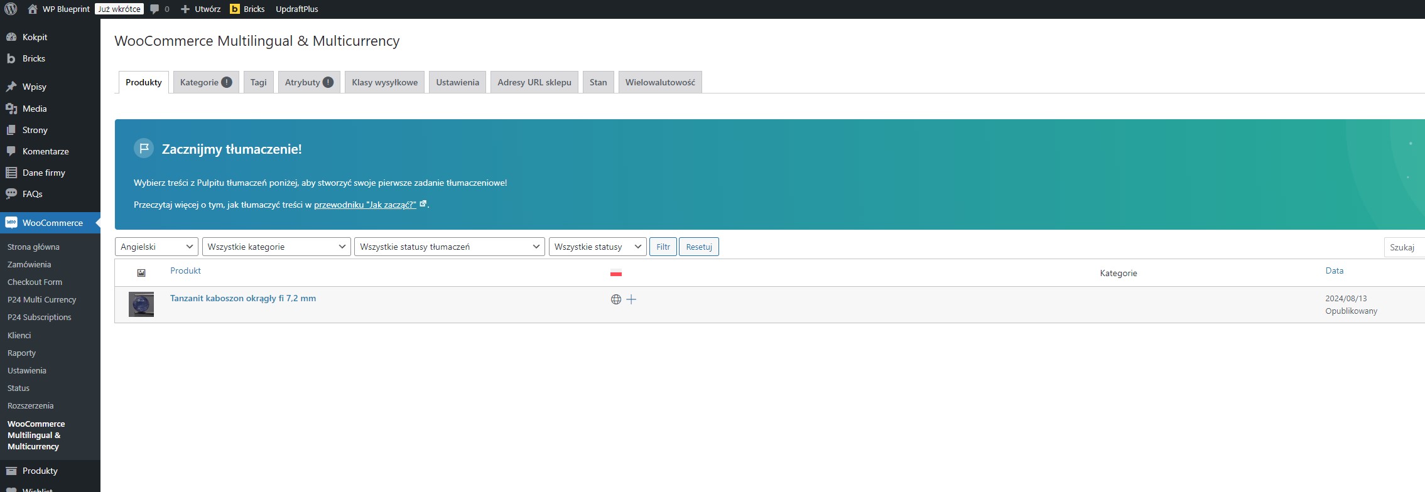The image size is (1425, 492).
Task: Switch to the Wielowalutowość tab
Action: [x=660, y=82]
